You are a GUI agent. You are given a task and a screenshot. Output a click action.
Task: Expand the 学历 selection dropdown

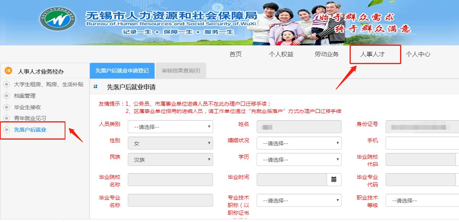(299, 159)
